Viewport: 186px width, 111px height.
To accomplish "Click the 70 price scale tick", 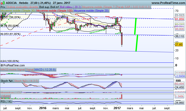I will point(177,11).
